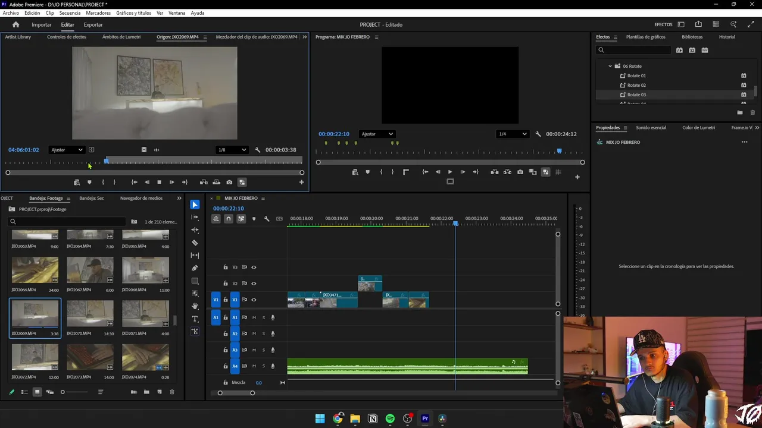Image resolution: width=762 pixels, height=428 pixels.
Task: Show hidden Project panel tabs overflow
Action: point(179,198)
